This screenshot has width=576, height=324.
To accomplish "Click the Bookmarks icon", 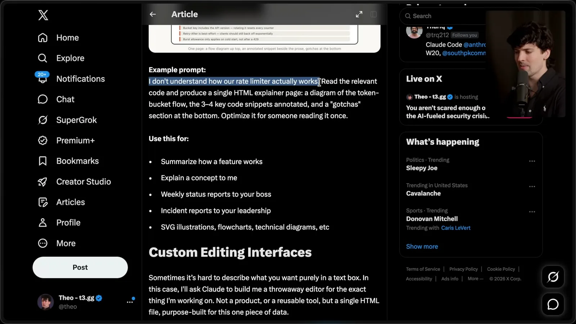I will (x=42, y=161).
